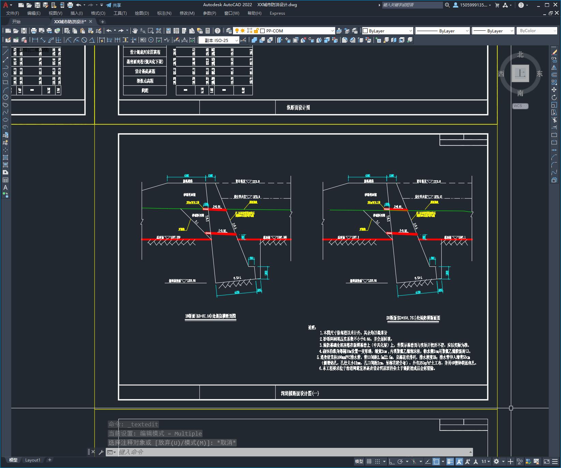Switch to the Layout1 tab
The height and width of the screenshot is (468, 561).
click(x=33, y=460)
